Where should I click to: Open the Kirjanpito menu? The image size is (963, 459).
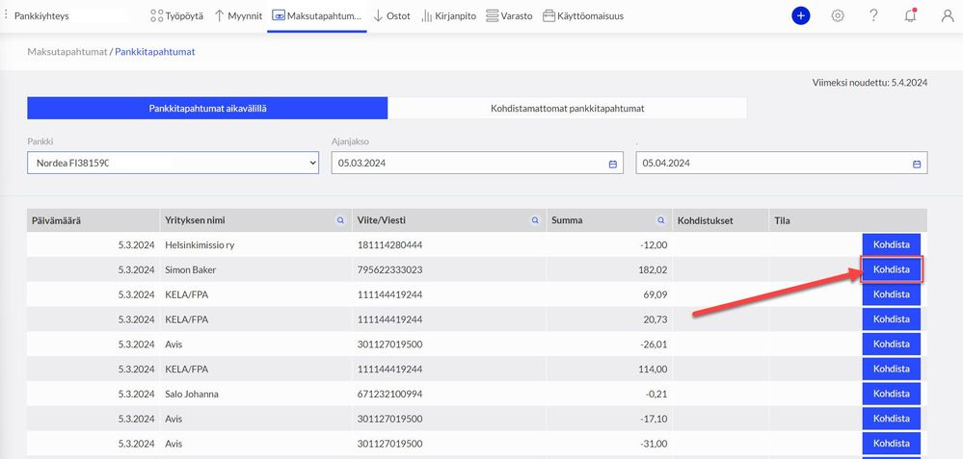pos(449,16)
